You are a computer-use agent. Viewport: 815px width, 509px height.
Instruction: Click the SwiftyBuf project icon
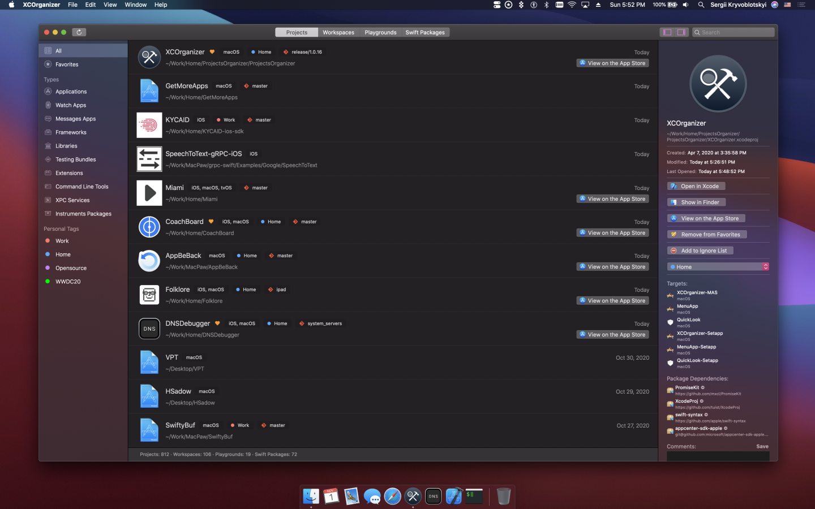pyautogui.click(x=149, y=430)
